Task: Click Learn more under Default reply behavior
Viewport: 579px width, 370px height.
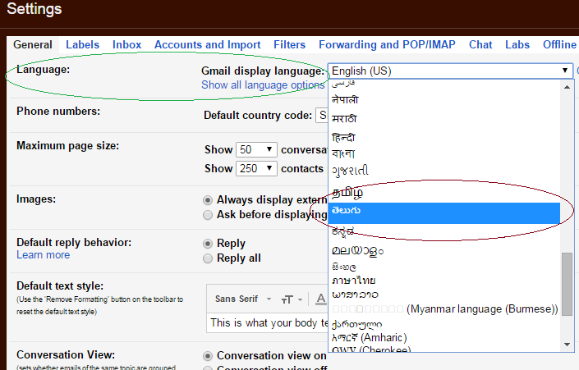Action: click(44, 255)
